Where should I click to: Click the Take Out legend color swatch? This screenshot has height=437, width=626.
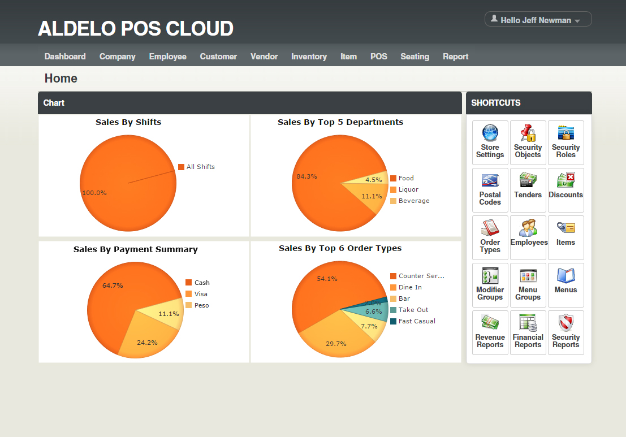(x=393, y=310)
